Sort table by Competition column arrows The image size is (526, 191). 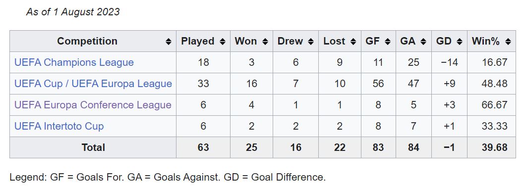pyautogui.click(x=169, y=42)
